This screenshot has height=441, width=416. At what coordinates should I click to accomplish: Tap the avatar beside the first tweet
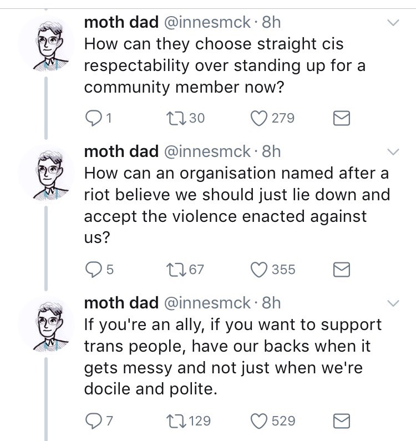point(45,47)
